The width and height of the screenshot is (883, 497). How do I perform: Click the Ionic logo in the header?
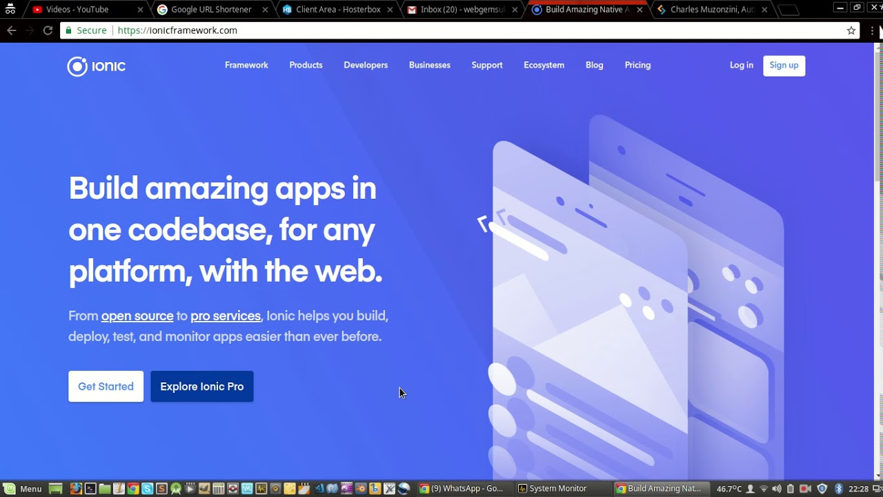coord(97,66)
